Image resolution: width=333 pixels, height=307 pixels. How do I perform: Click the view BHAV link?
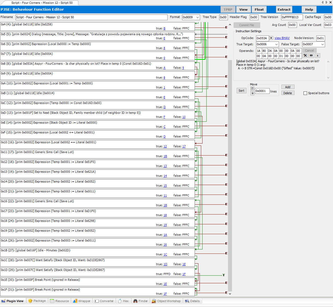pyautogui.click(x=282, y=38)
